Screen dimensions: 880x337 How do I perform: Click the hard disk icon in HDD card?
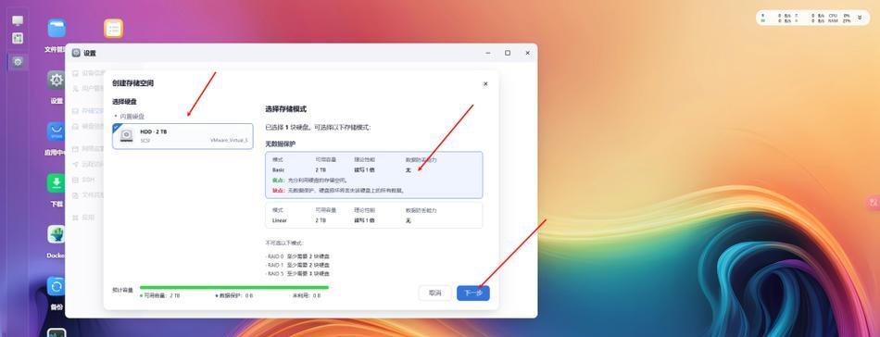click(x=127, y=136)
